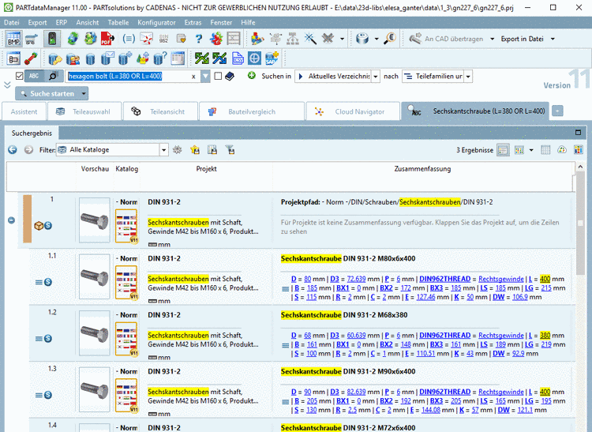Click the red PDF export icon
Viewport: 592px width, 432px height.
point(107,39)
